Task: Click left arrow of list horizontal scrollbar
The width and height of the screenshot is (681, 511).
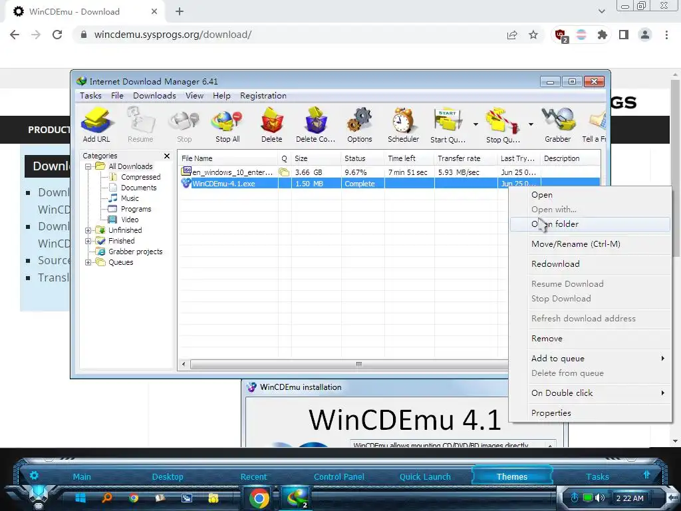Action: pos(184,364)
